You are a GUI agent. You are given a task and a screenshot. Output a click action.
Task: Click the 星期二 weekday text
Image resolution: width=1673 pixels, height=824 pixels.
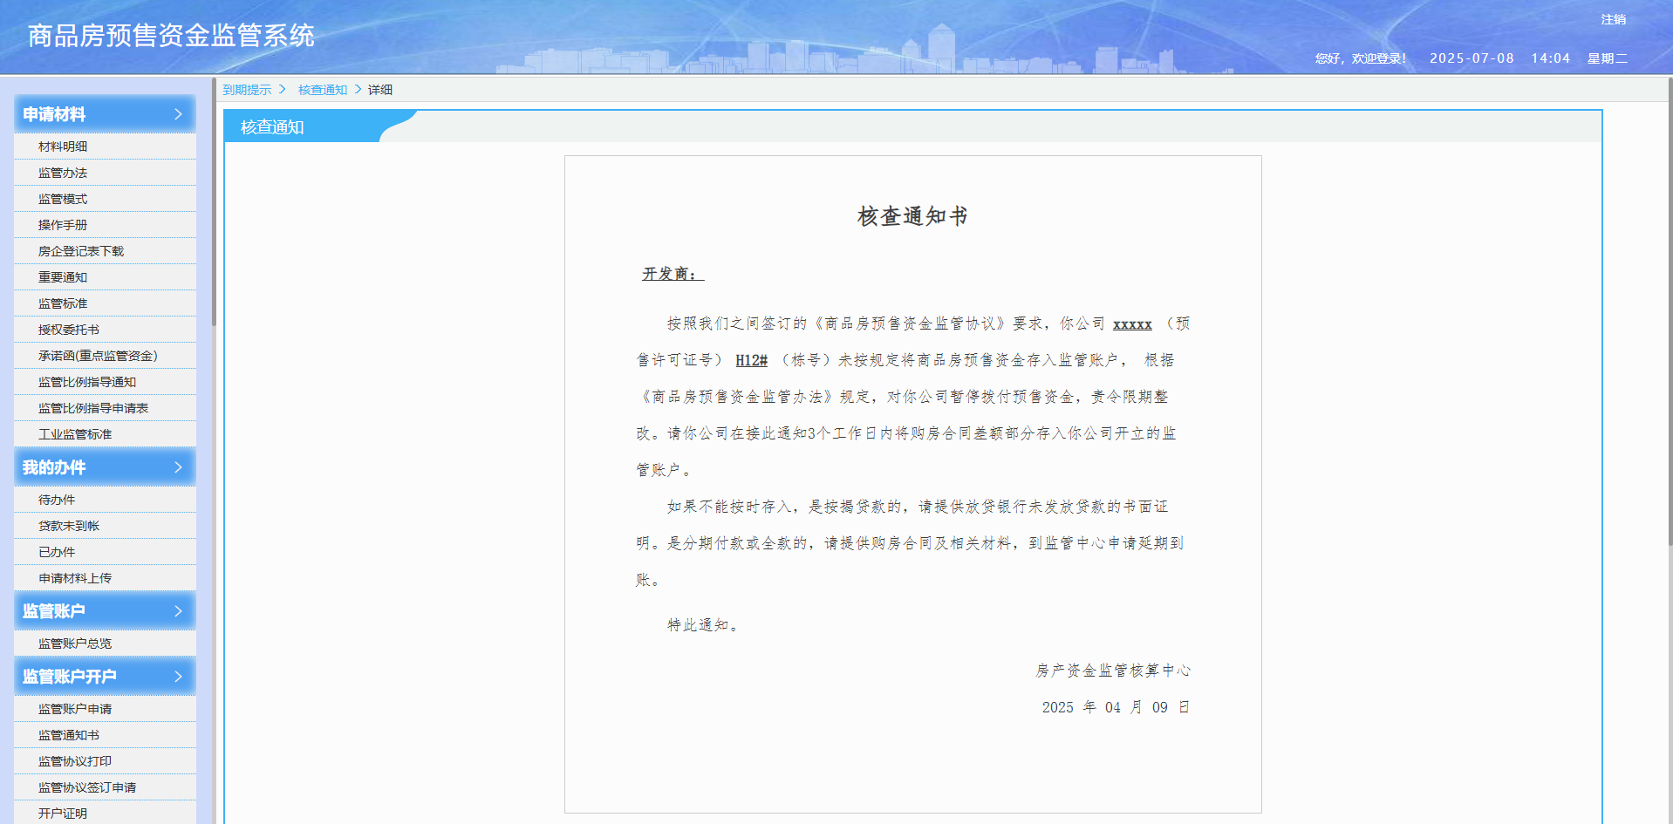point(1608,58)
